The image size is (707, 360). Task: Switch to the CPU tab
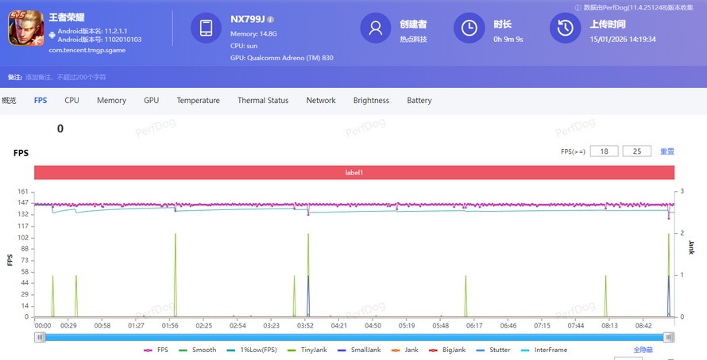[71, 101]
